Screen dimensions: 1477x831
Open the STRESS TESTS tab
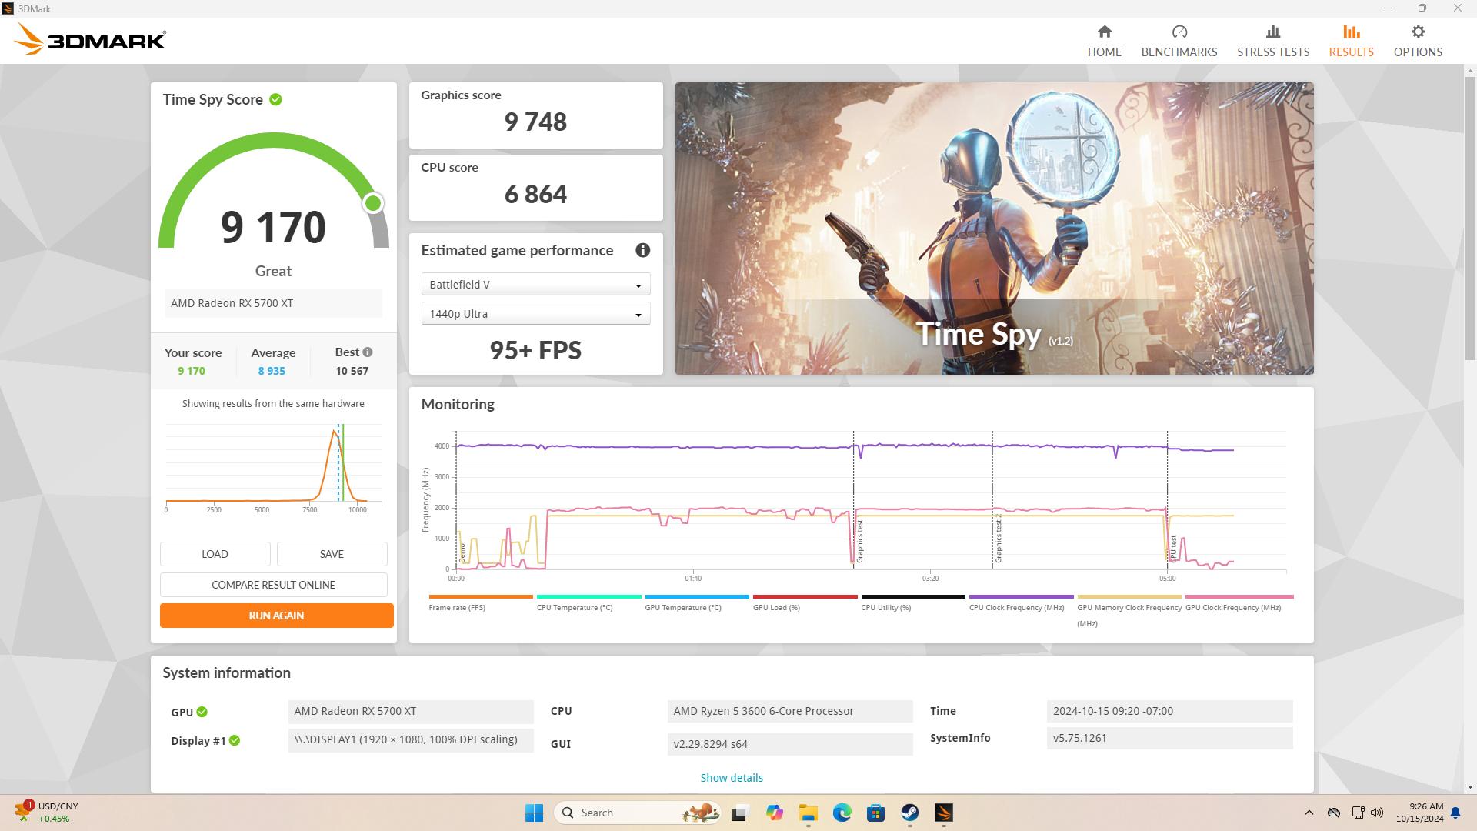(x=1272, y=41)
